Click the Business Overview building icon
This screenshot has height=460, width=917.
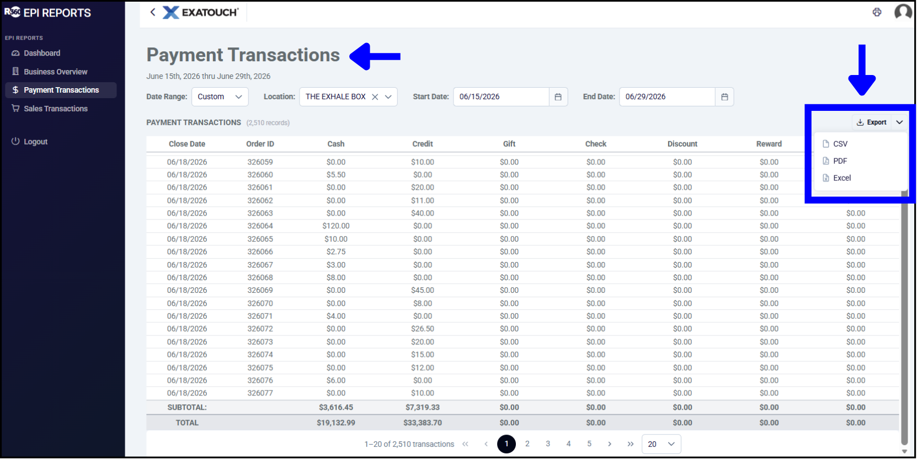pyautogui.click(x=15, y=72)
